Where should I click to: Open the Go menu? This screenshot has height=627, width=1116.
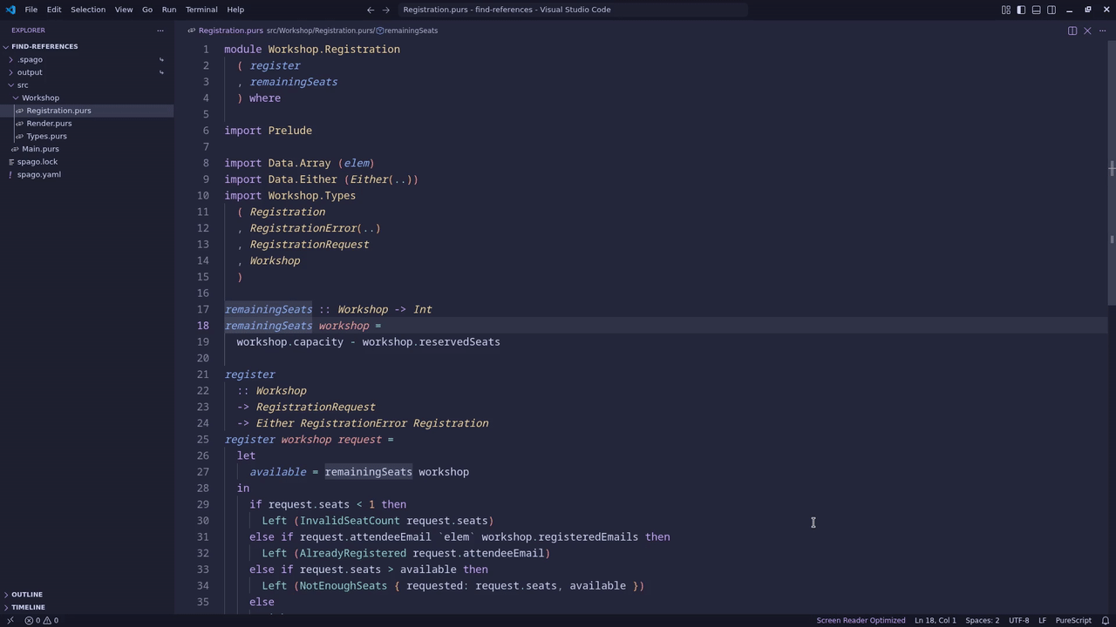point(147,10)
